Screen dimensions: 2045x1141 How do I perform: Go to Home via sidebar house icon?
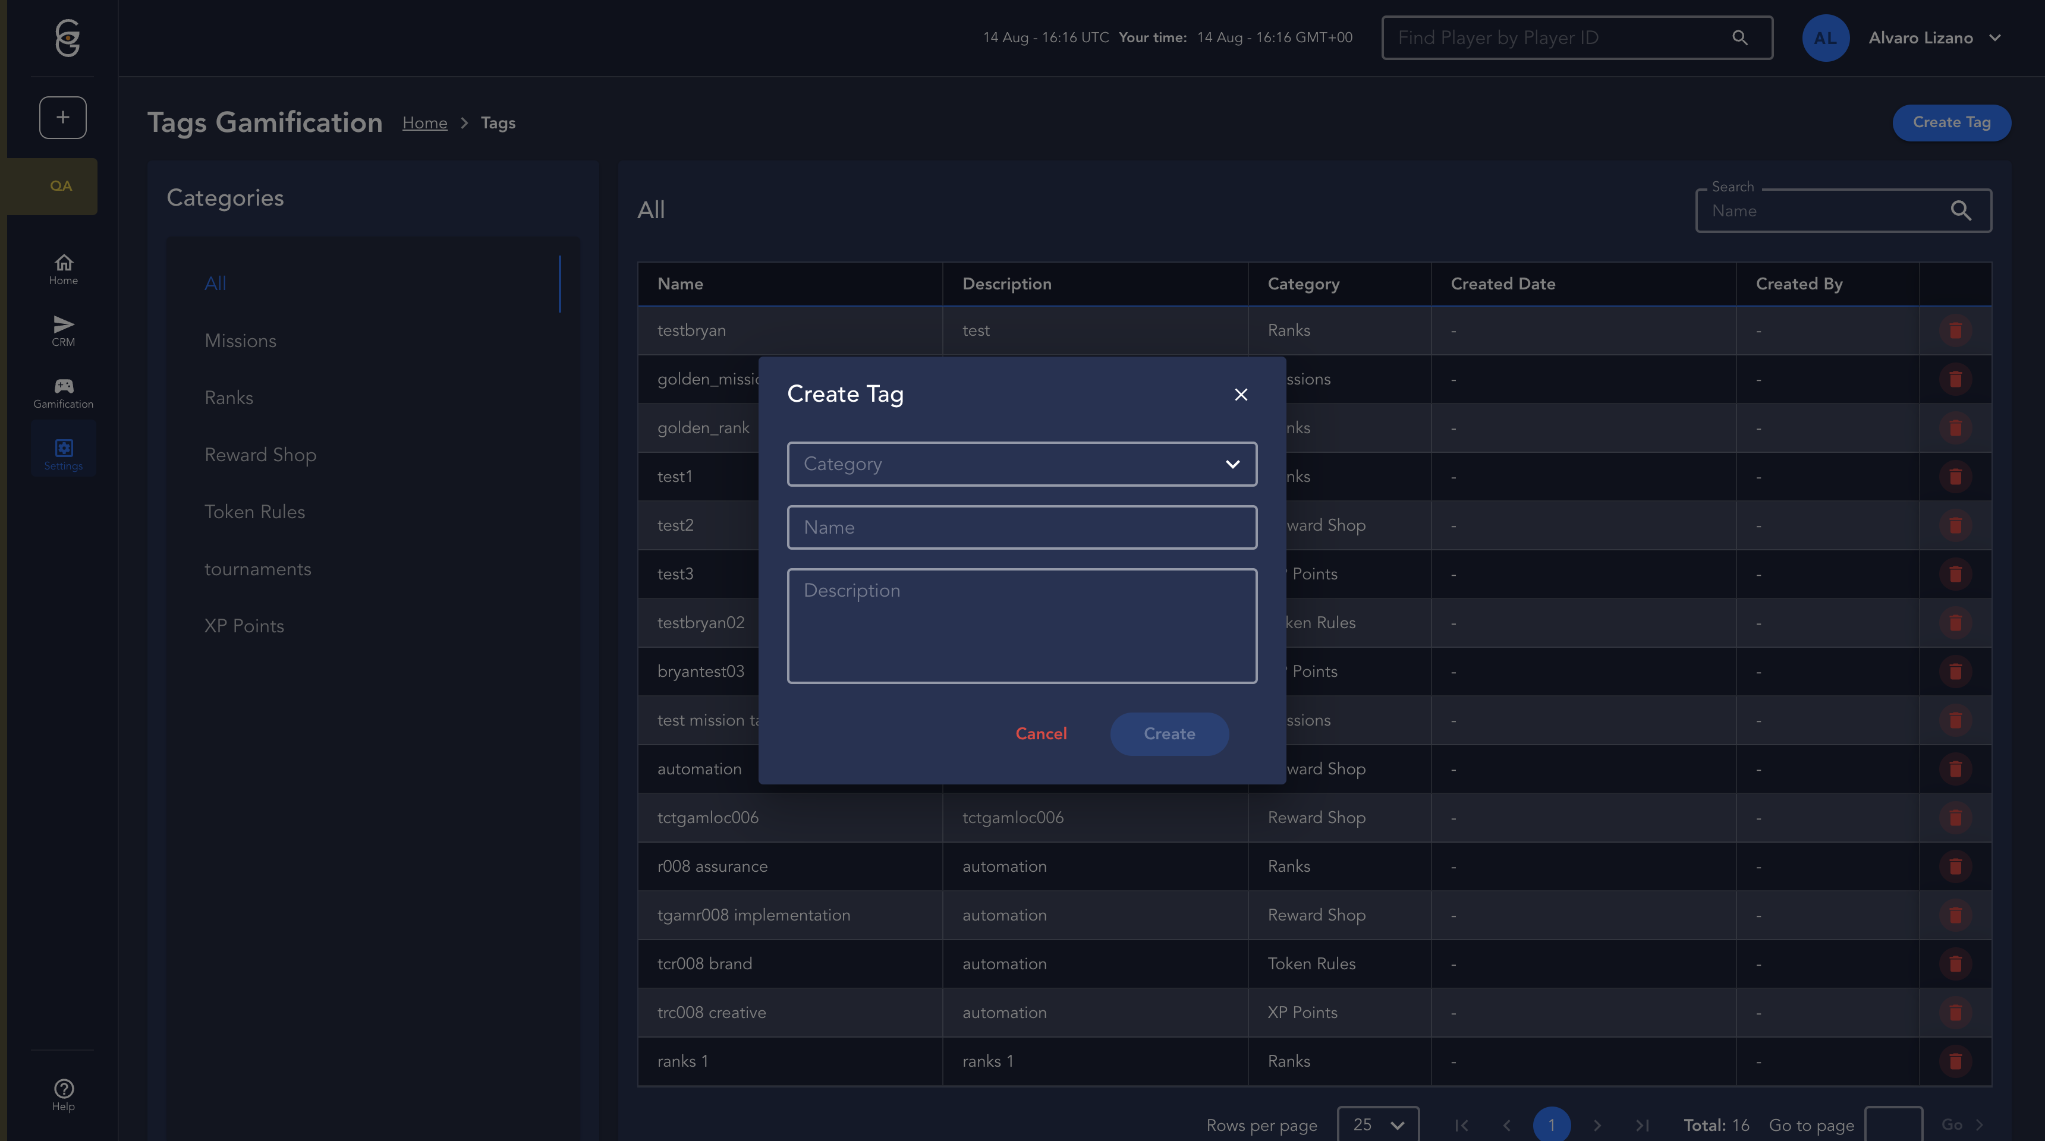[x=64, y=263]
